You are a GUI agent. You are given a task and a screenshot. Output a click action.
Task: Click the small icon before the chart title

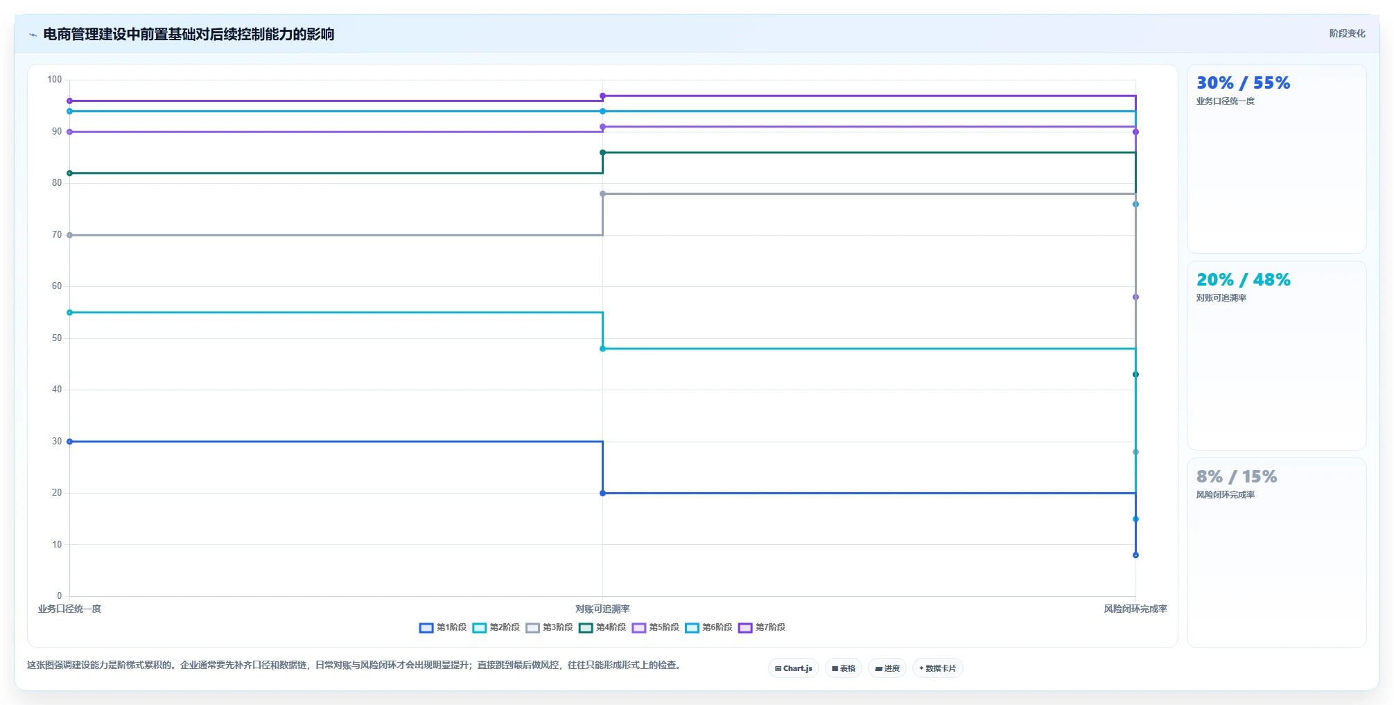tap(33, 35)
